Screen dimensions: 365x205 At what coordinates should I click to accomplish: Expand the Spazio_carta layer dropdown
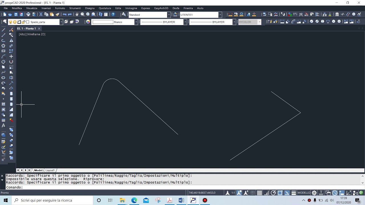click(61, 22)
